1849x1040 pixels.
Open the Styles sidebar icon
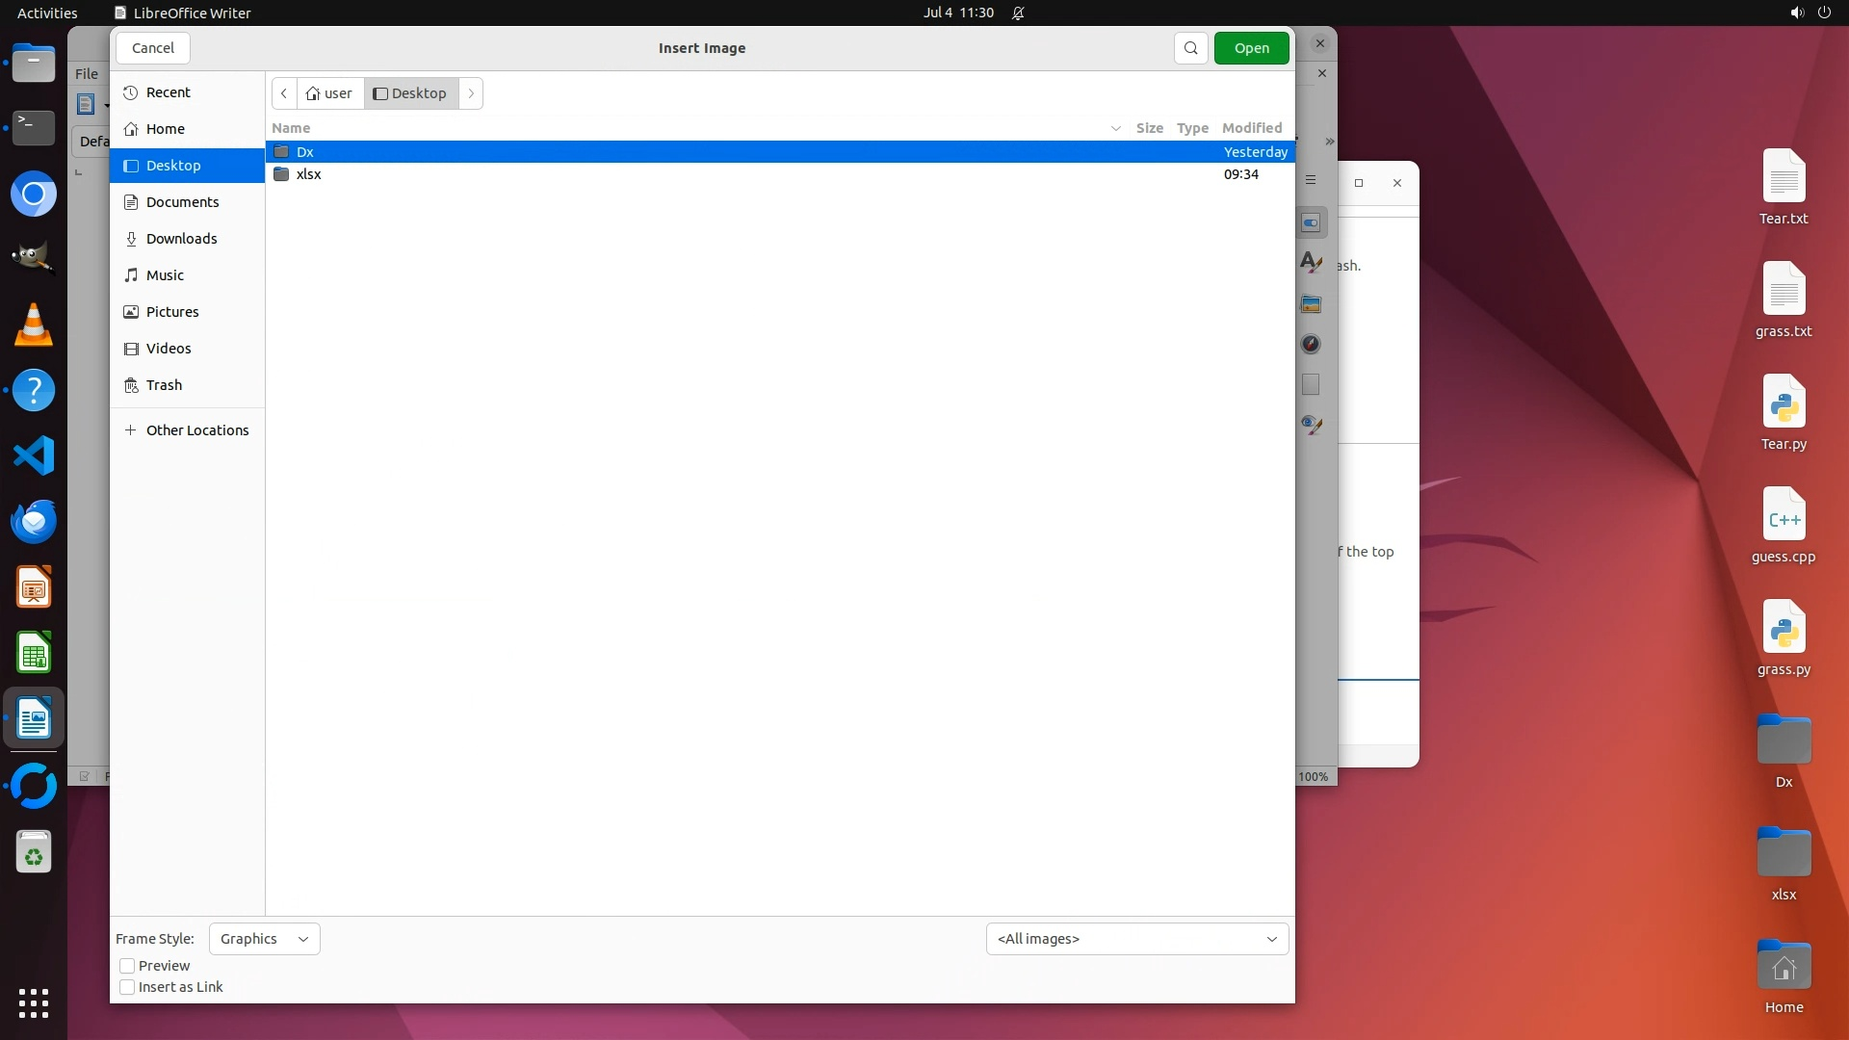[x=1311, y=262]
